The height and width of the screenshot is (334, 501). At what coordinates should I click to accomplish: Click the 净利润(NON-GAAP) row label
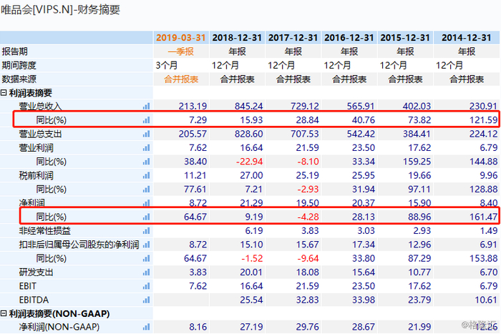(59, 327)
